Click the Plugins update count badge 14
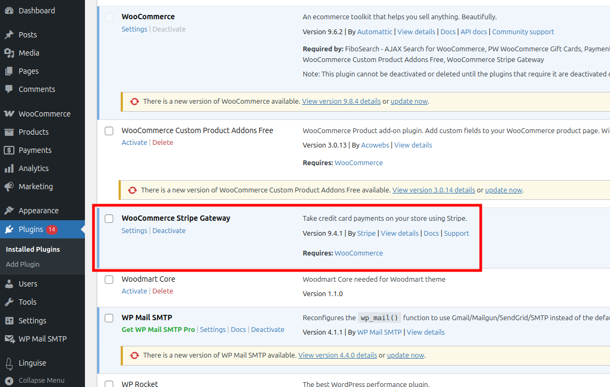 tap(52, 229)
